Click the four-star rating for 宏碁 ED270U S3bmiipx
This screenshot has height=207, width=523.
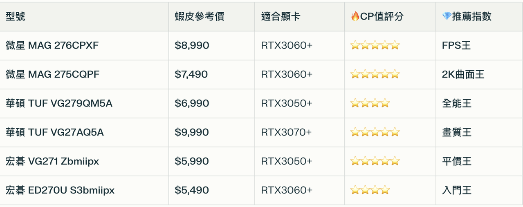click(370, 190)
